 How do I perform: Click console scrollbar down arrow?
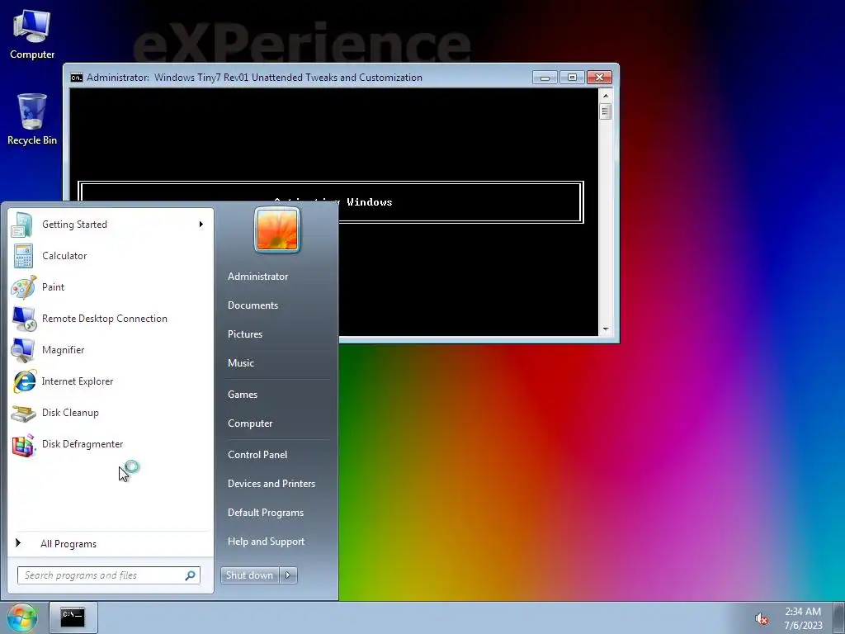pyautogui.click(x=606, y=329)
